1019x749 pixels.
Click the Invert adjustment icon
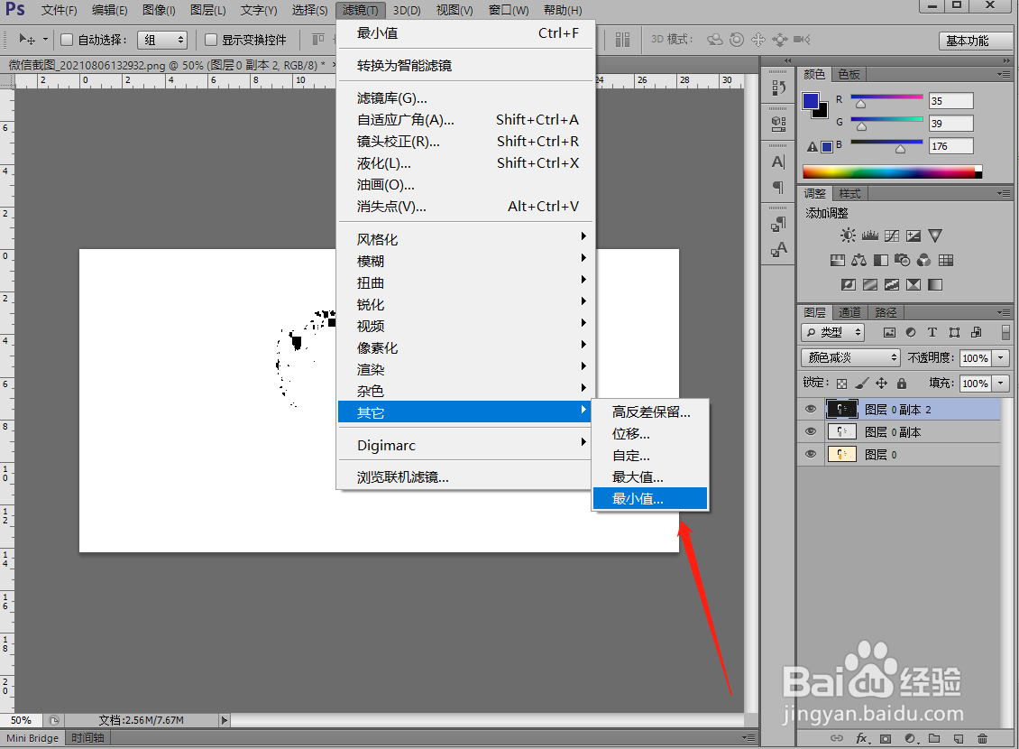coord(848,284)
